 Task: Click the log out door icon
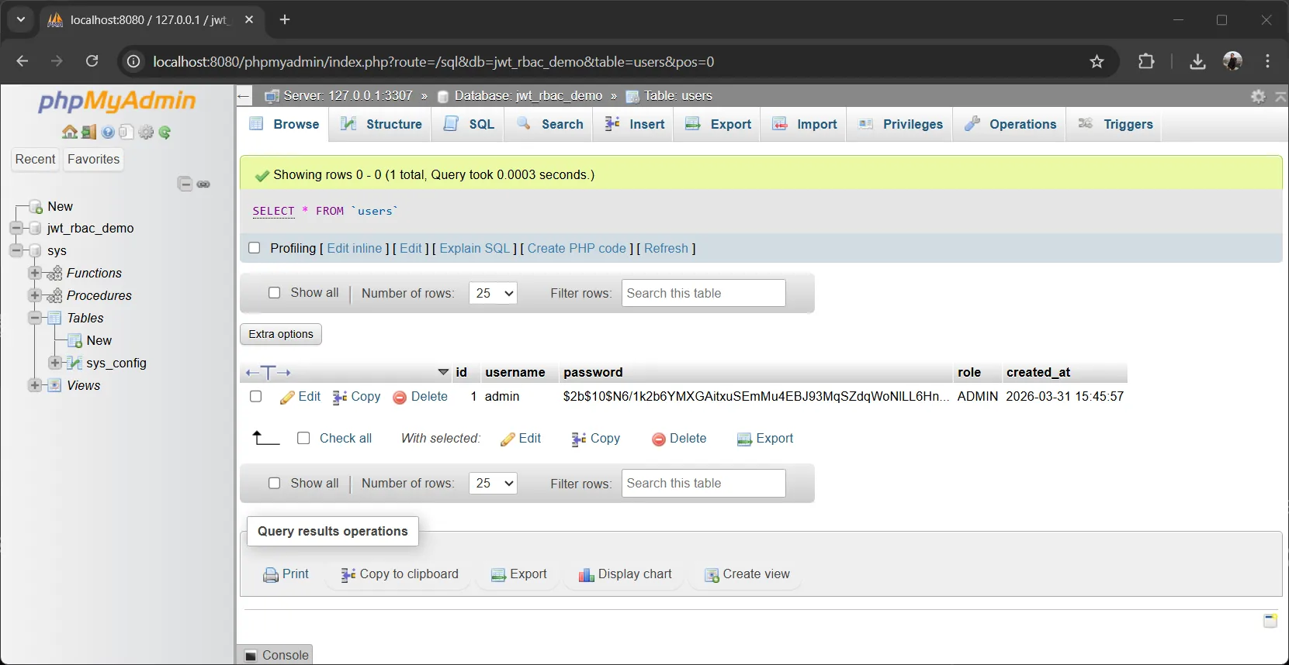click(88, 133)
